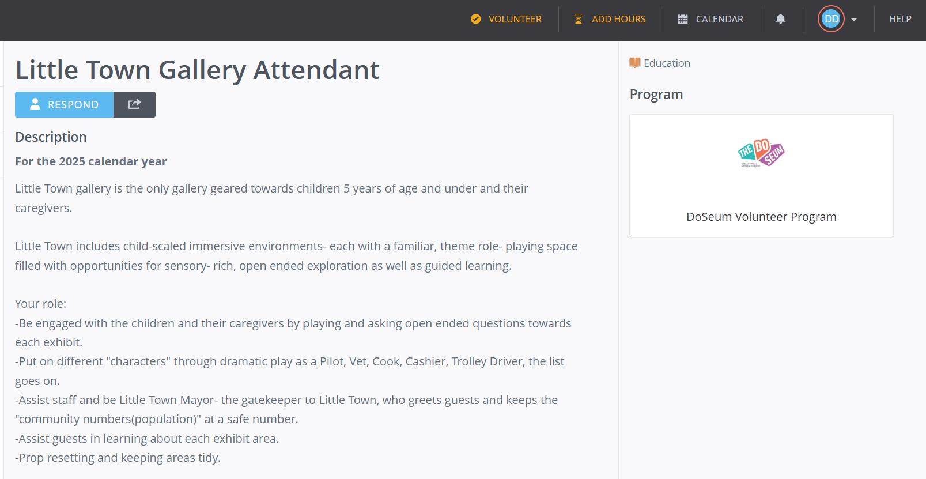Image resolution: width=926 pixels, height=479 pixels.
Task: Open the HELP link in the header
Action: coord(899,19)
